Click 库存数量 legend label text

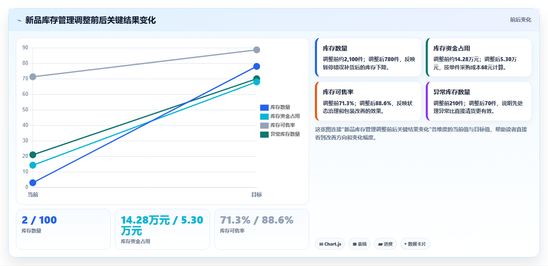click(280, 107)
